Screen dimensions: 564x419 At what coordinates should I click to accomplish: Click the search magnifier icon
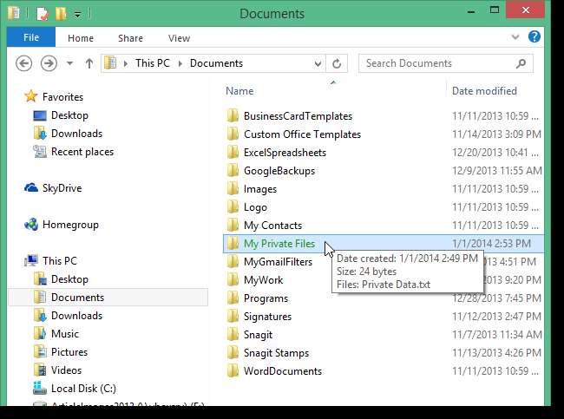tap(521, 63)
